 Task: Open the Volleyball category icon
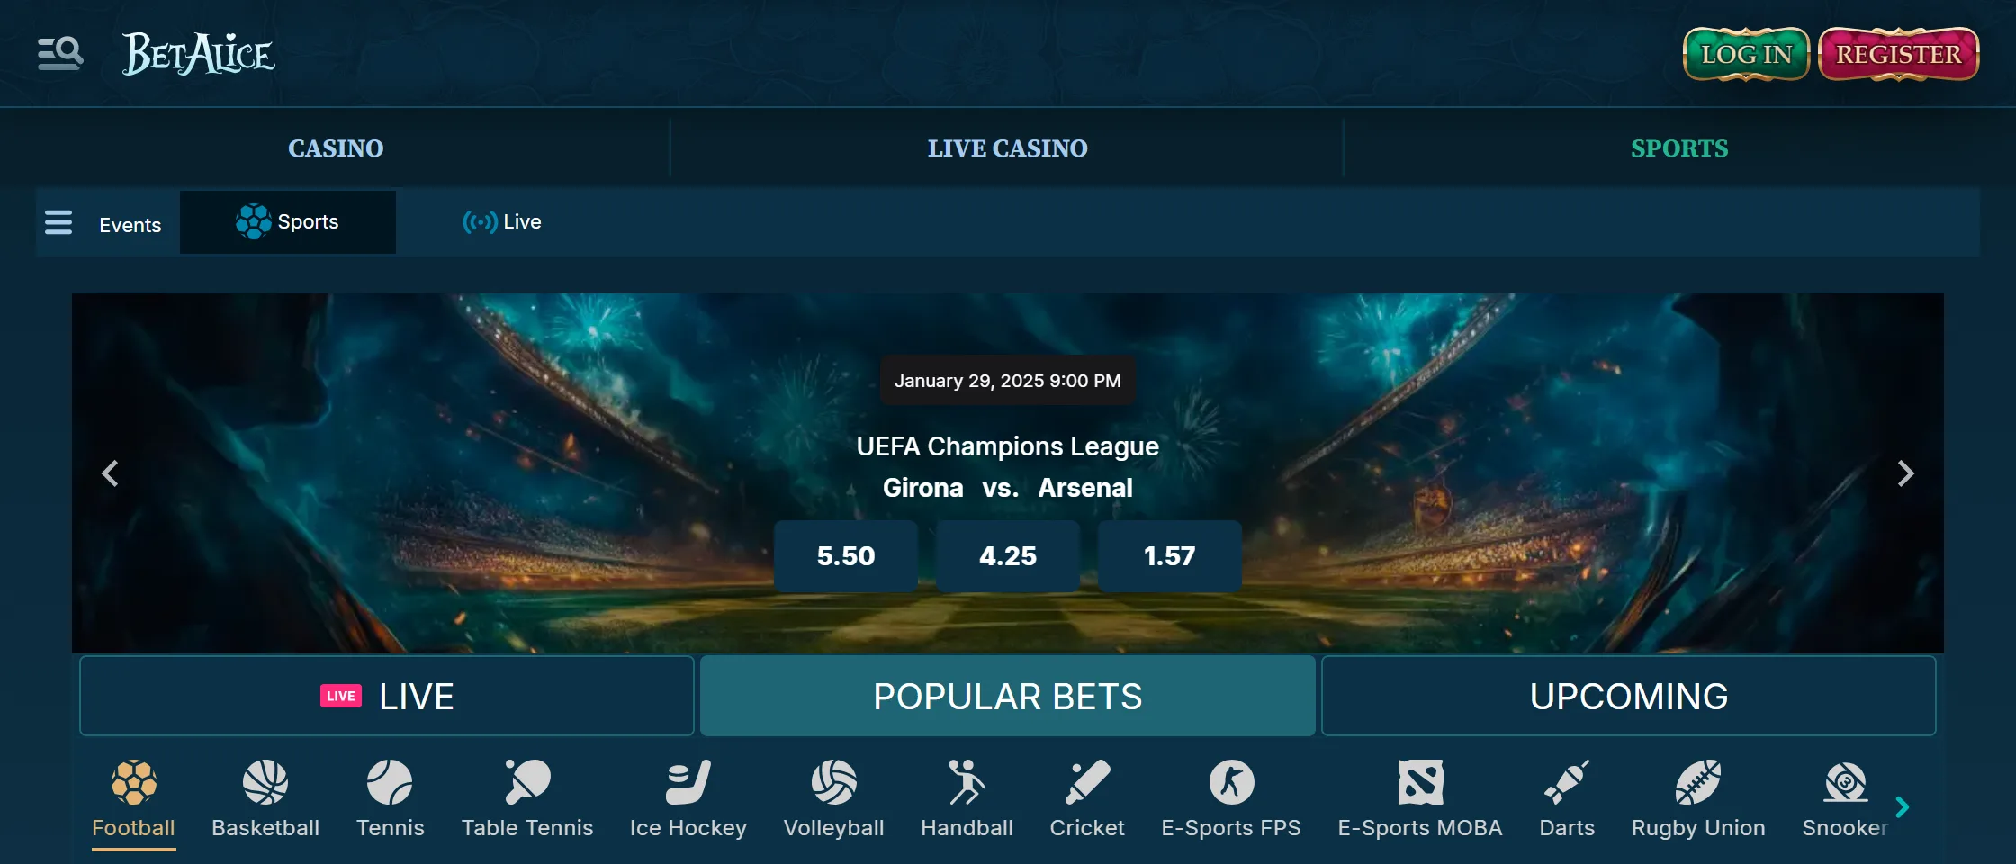(834, 782)
